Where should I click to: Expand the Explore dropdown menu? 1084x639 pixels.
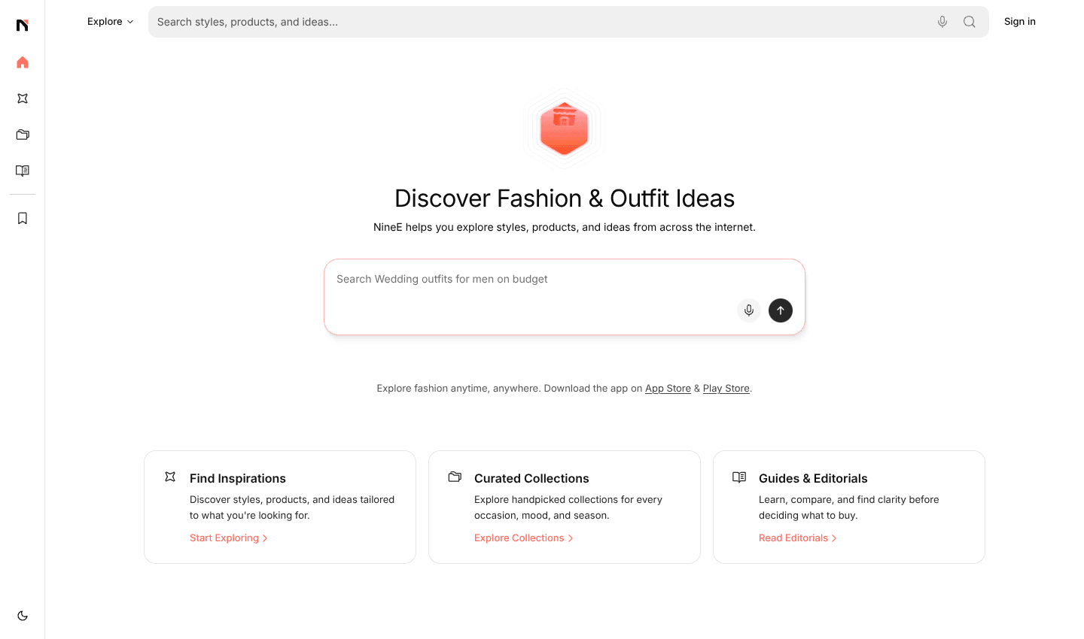click(111, 22)
